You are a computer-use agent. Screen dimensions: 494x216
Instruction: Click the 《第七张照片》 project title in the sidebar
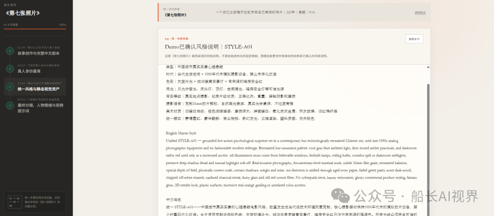coord(22,13)
